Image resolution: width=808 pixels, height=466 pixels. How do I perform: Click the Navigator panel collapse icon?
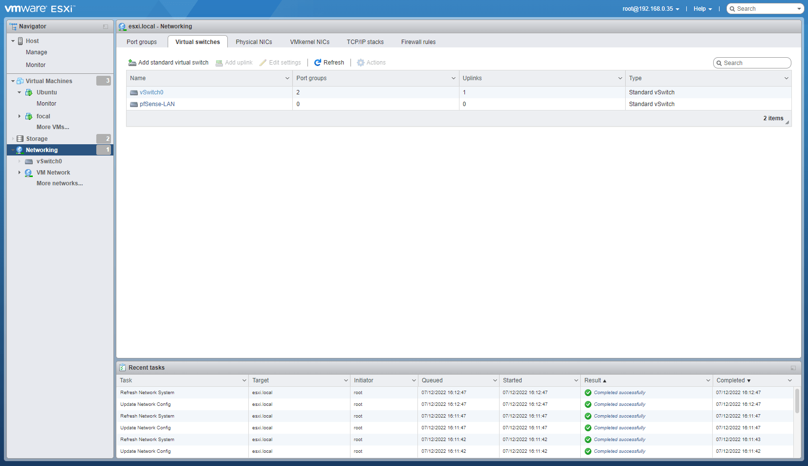click(x=106, y=26)
